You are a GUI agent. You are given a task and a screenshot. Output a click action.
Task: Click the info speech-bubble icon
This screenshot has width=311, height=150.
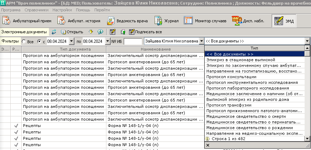point(100,32)
